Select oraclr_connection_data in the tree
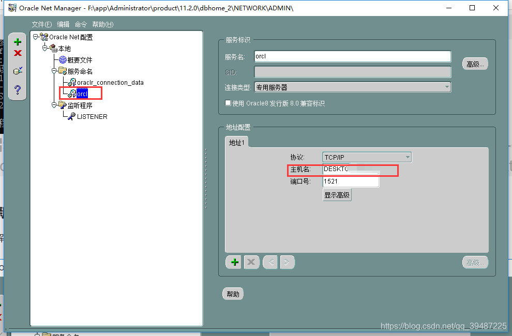The width and height of the screenshot is (512, 336). (x=110, y=83)
